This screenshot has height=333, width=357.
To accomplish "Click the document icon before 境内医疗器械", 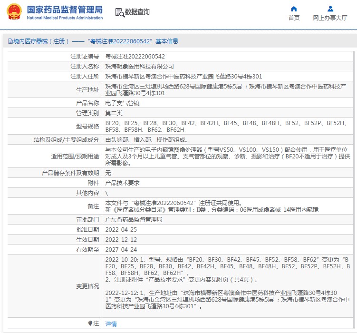I will pyautogui.click(x=10, y=41).
